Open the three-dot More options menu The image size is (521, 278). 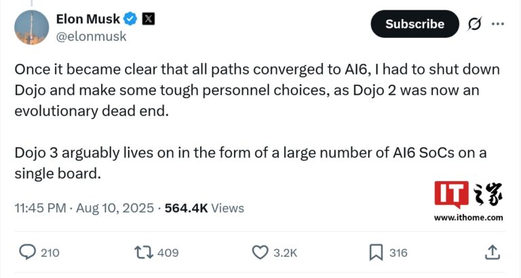click(497, 24)
